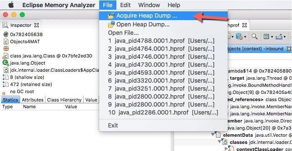Image resolution: width=292 pixels, height=151 pixels.
Task: Open dropdown arrow beside export icon
Action: click(284, 37)
